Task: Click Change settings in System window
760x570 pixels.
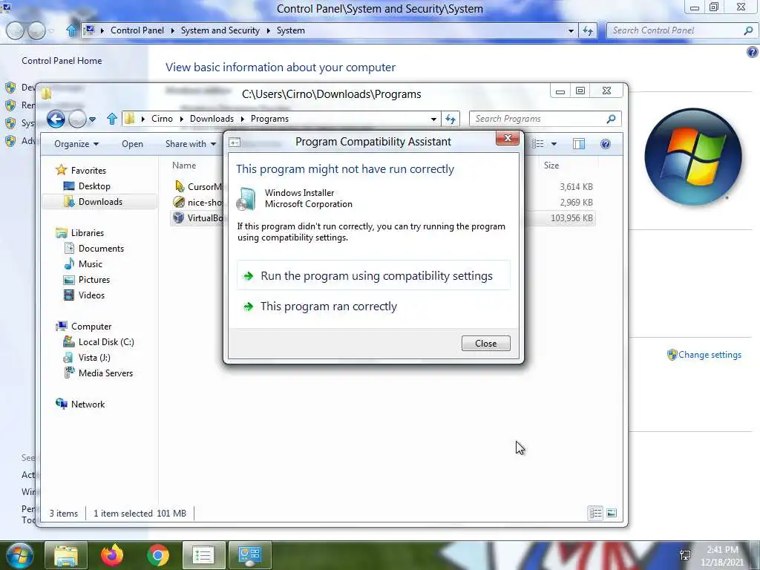Action: [710, 355]
